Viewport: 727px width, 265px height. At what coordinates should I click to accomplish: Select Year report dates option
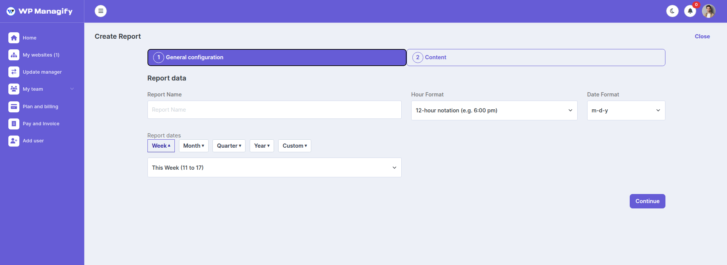pos(262,146)
